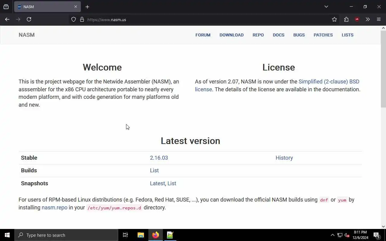
Task: Reload the current page
Action: click(x=29, y=19)
